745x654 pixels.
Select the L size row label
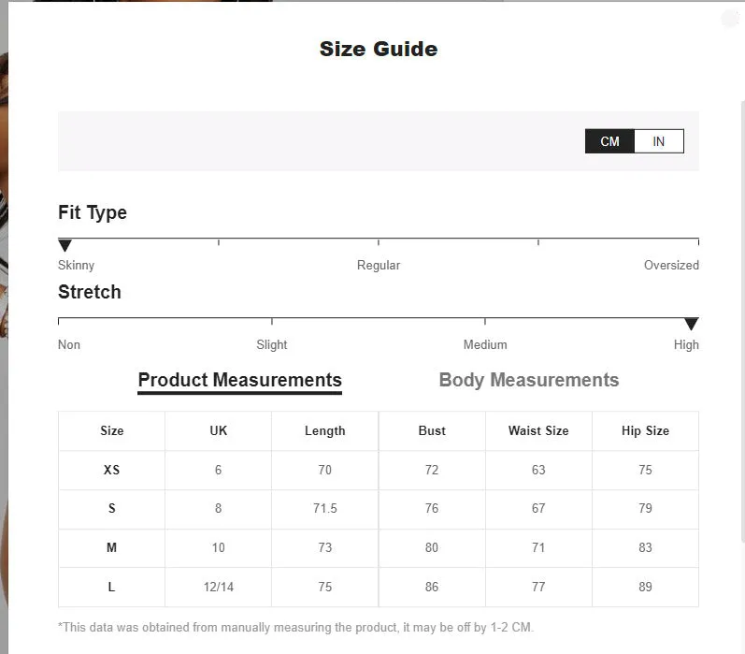(111, 587)
